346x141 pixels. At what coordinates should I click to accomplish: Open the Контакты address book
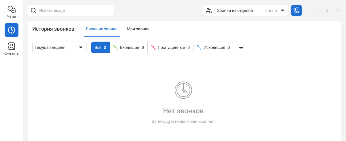(12, 49)
